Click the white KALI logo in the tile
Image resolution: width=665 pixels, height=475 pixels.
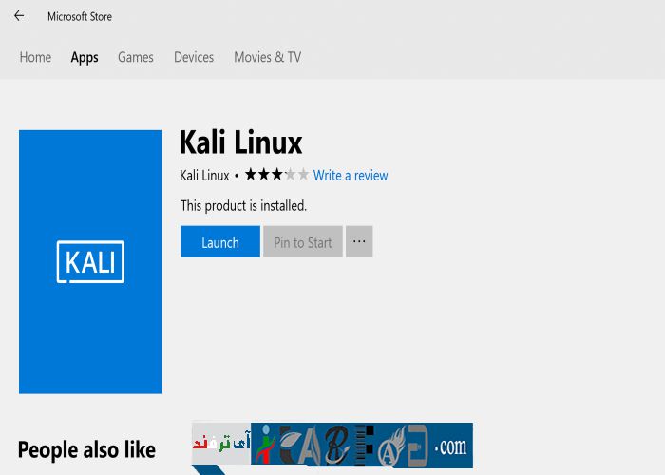pos(90,261)
